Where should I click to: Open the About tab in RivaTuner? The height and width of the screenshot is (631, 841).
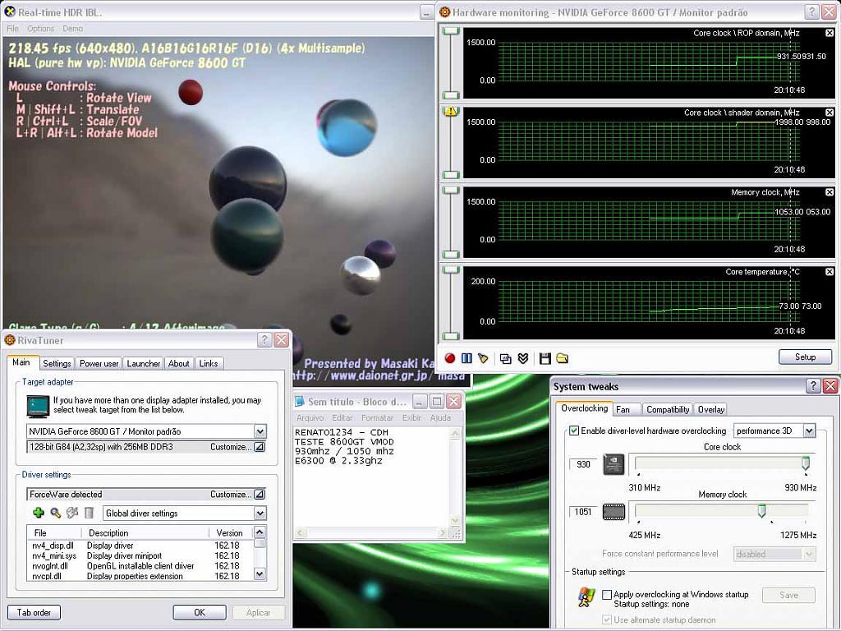tap(178, 363)
